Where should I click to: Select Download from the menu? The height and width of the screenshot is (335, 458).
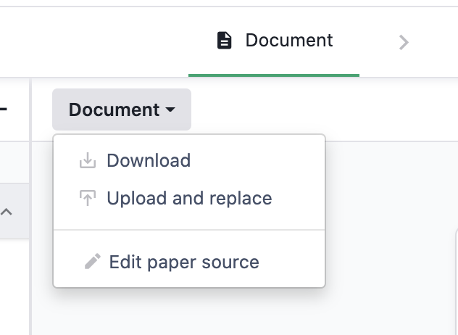pos(189,160)
